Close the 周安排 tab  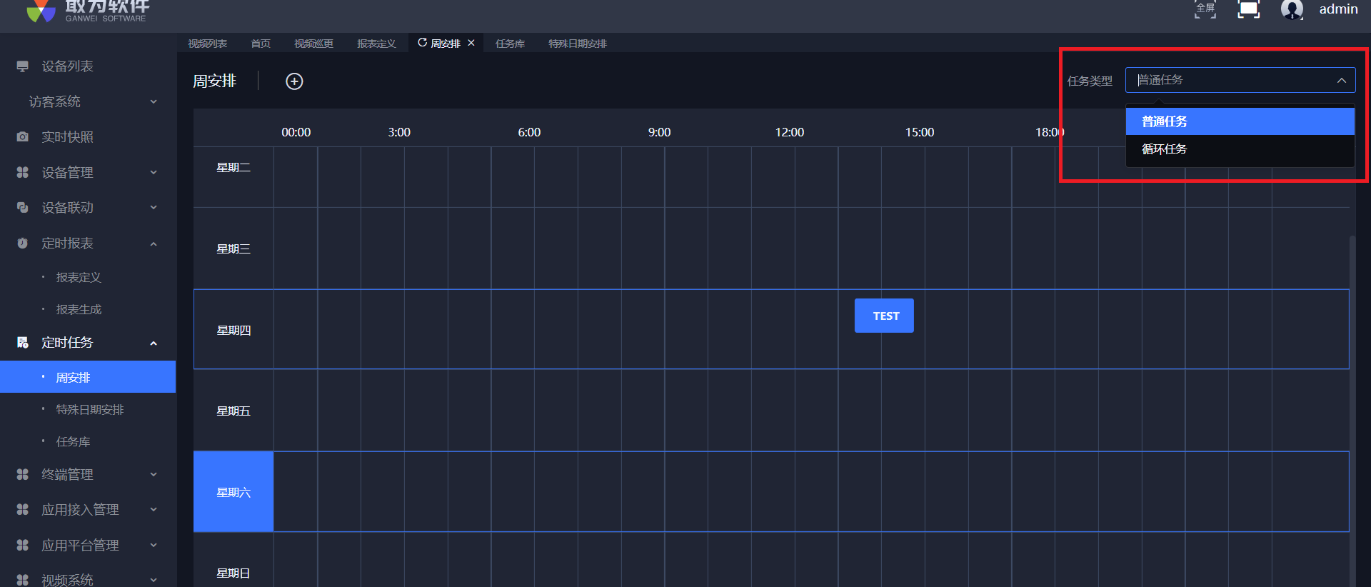pyautogui.click(x=471, y=43)
